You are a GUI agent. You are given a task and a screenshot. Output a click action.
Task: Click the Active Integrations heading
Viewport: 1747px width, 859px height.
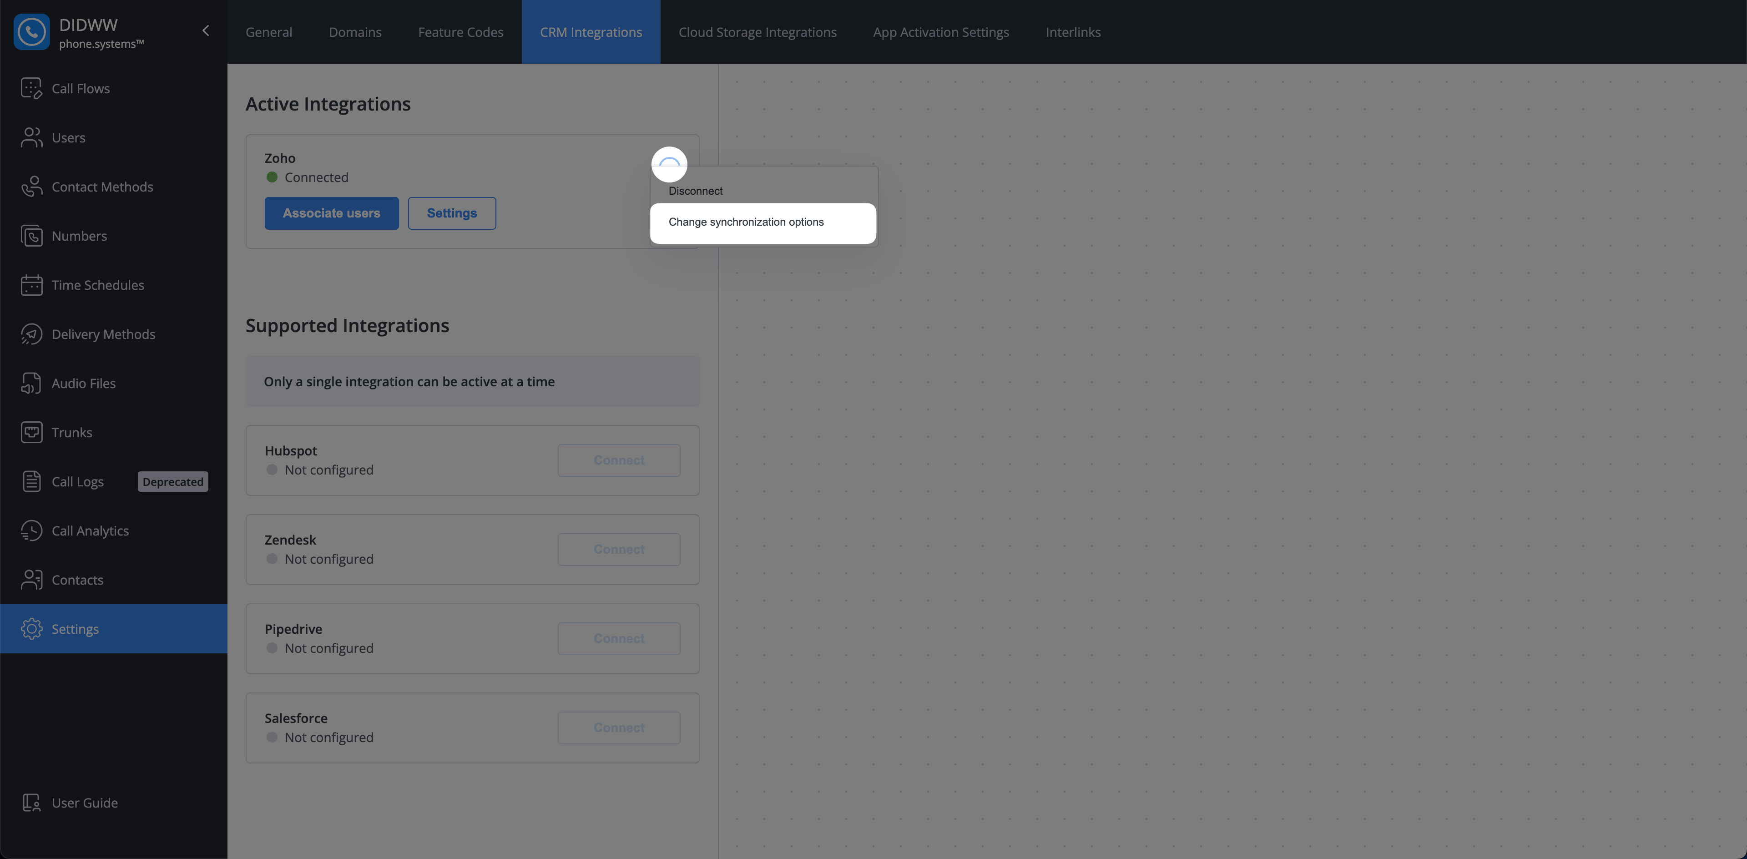click(x=328, y=104)
